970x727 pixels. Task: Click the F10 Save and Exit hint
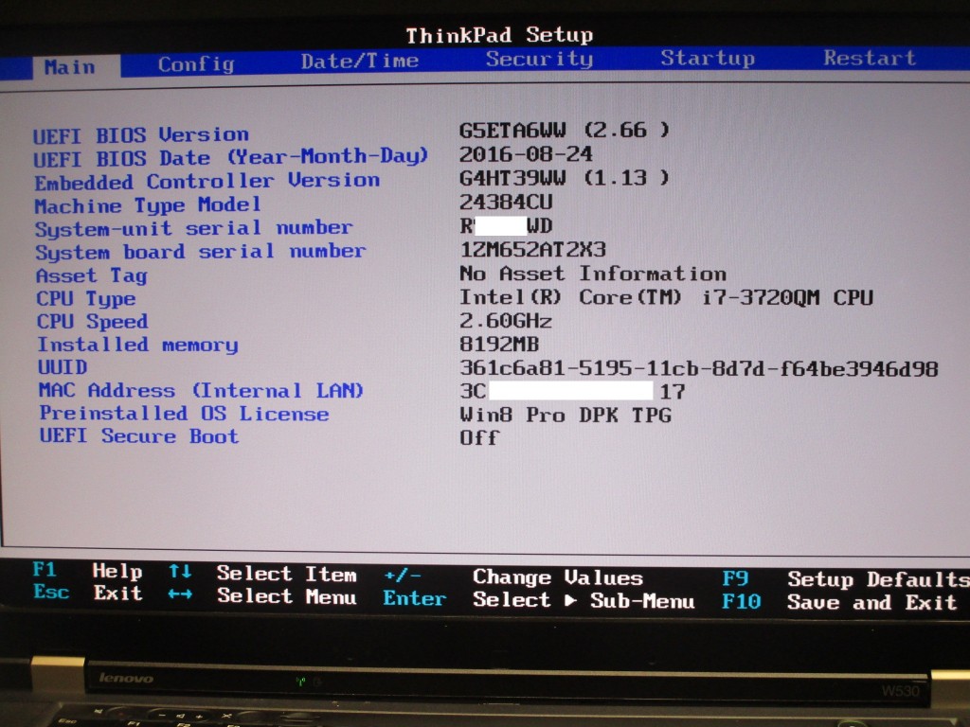click(x=839, y=601)
